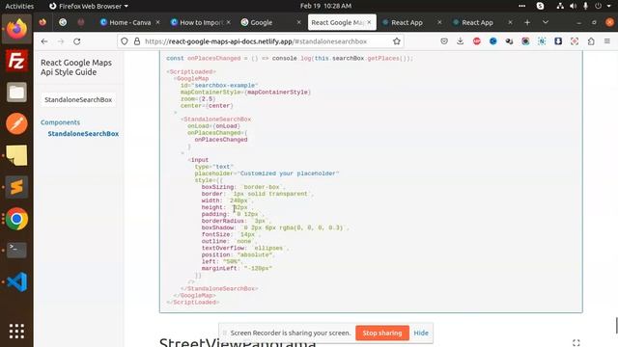618x347 pixels.
Task: Open the Pocket save icon
Action: point(444,41)
